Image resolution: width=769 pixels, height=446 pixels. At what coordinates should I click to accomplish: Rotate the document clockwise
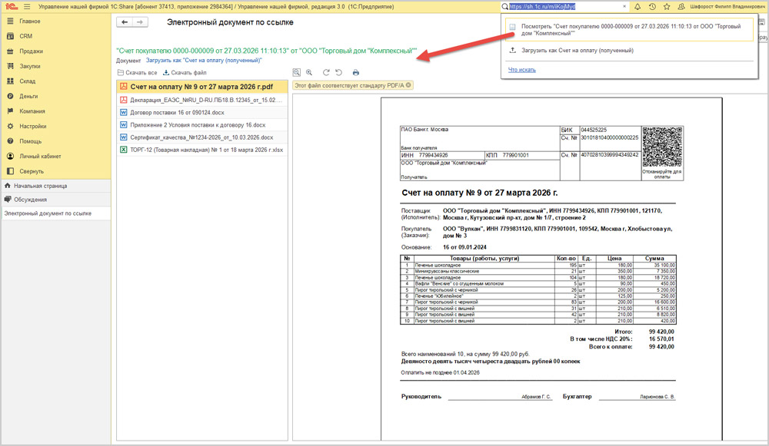[327, 72]
